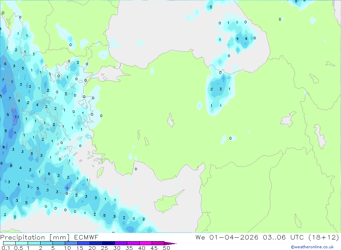Viewport: 341px width, 250px height.
Task: Choose the 40–45 mm magenta legend swatch
Action: pyautogui.click(x=146, y=243)
